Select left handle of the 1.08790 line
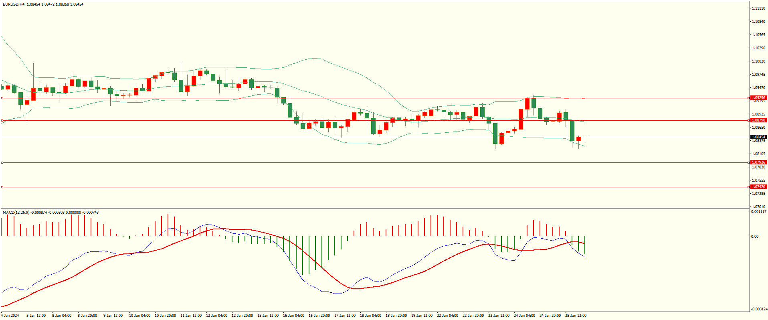This screenshot has width=768, height=320. pyautogui.click(x=2, y=120)
